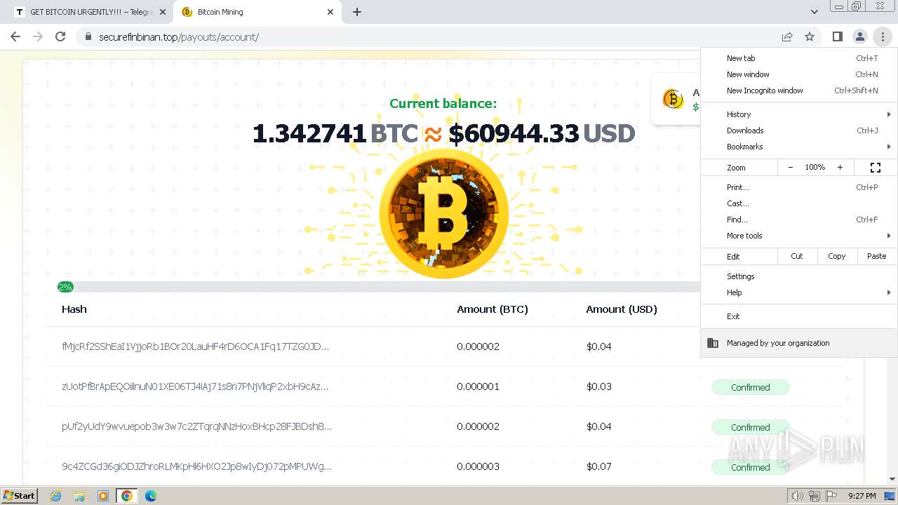898x505 pixels.
Task: Open the side panel icon
Action: (837, 36)
